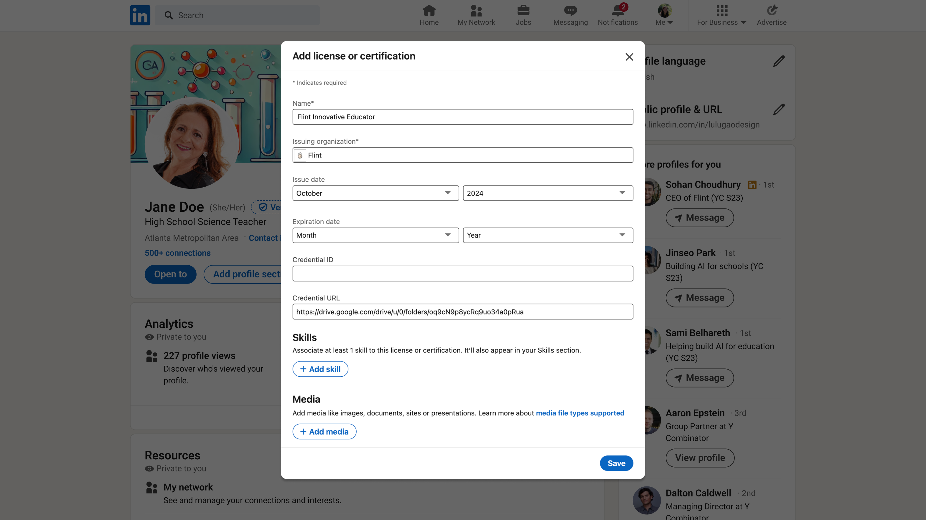
Task: Edit public profile & URL pencil icon
Action: pyautogui.click(x=779, y=110)
